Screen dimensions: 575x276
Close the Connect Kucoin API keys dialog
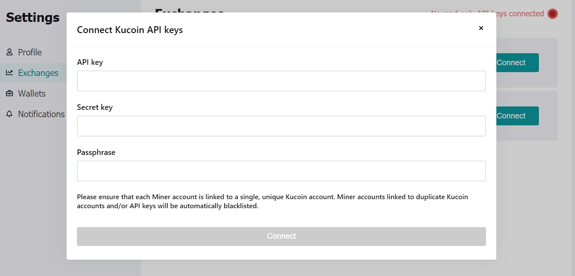point(481,28)
